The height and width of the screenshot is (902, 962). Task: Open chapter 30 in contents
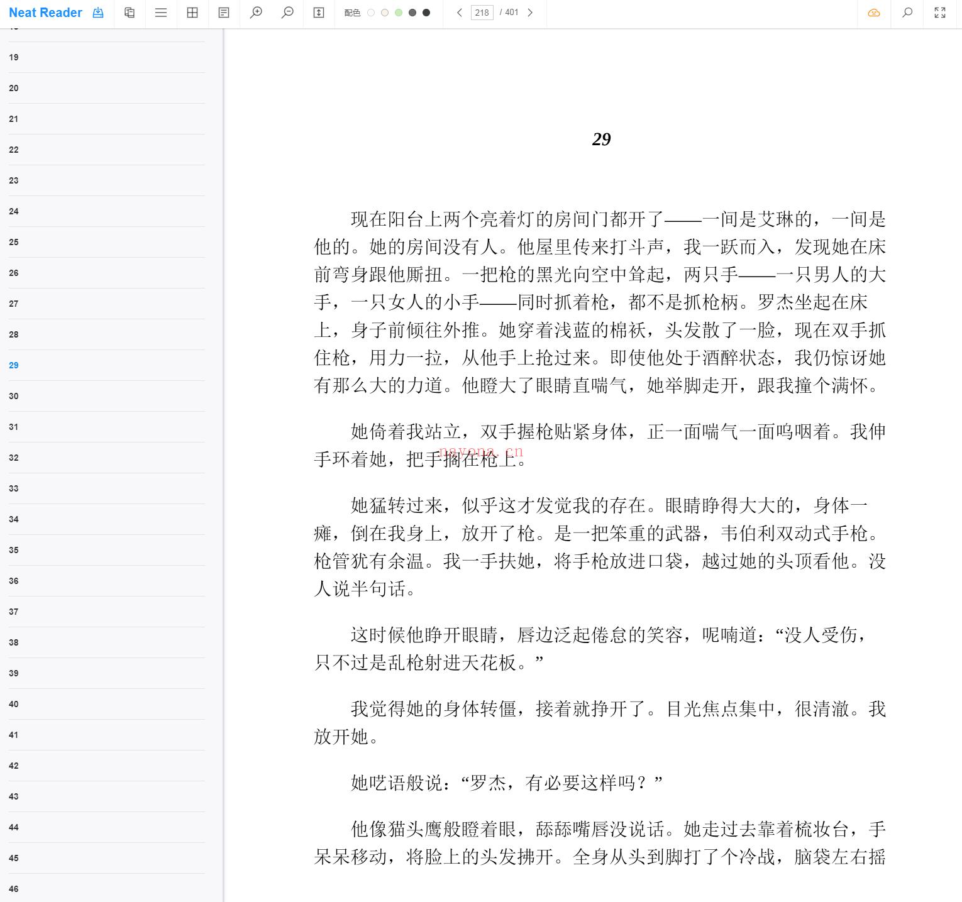coord(107,396)
